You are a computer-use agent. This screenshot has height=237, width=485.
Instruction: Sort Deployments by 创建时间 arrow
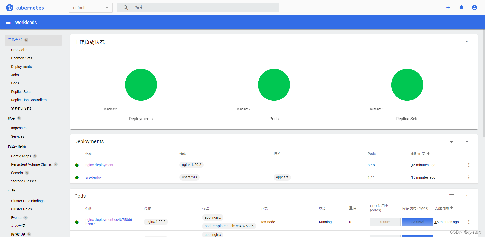[428, 154]
